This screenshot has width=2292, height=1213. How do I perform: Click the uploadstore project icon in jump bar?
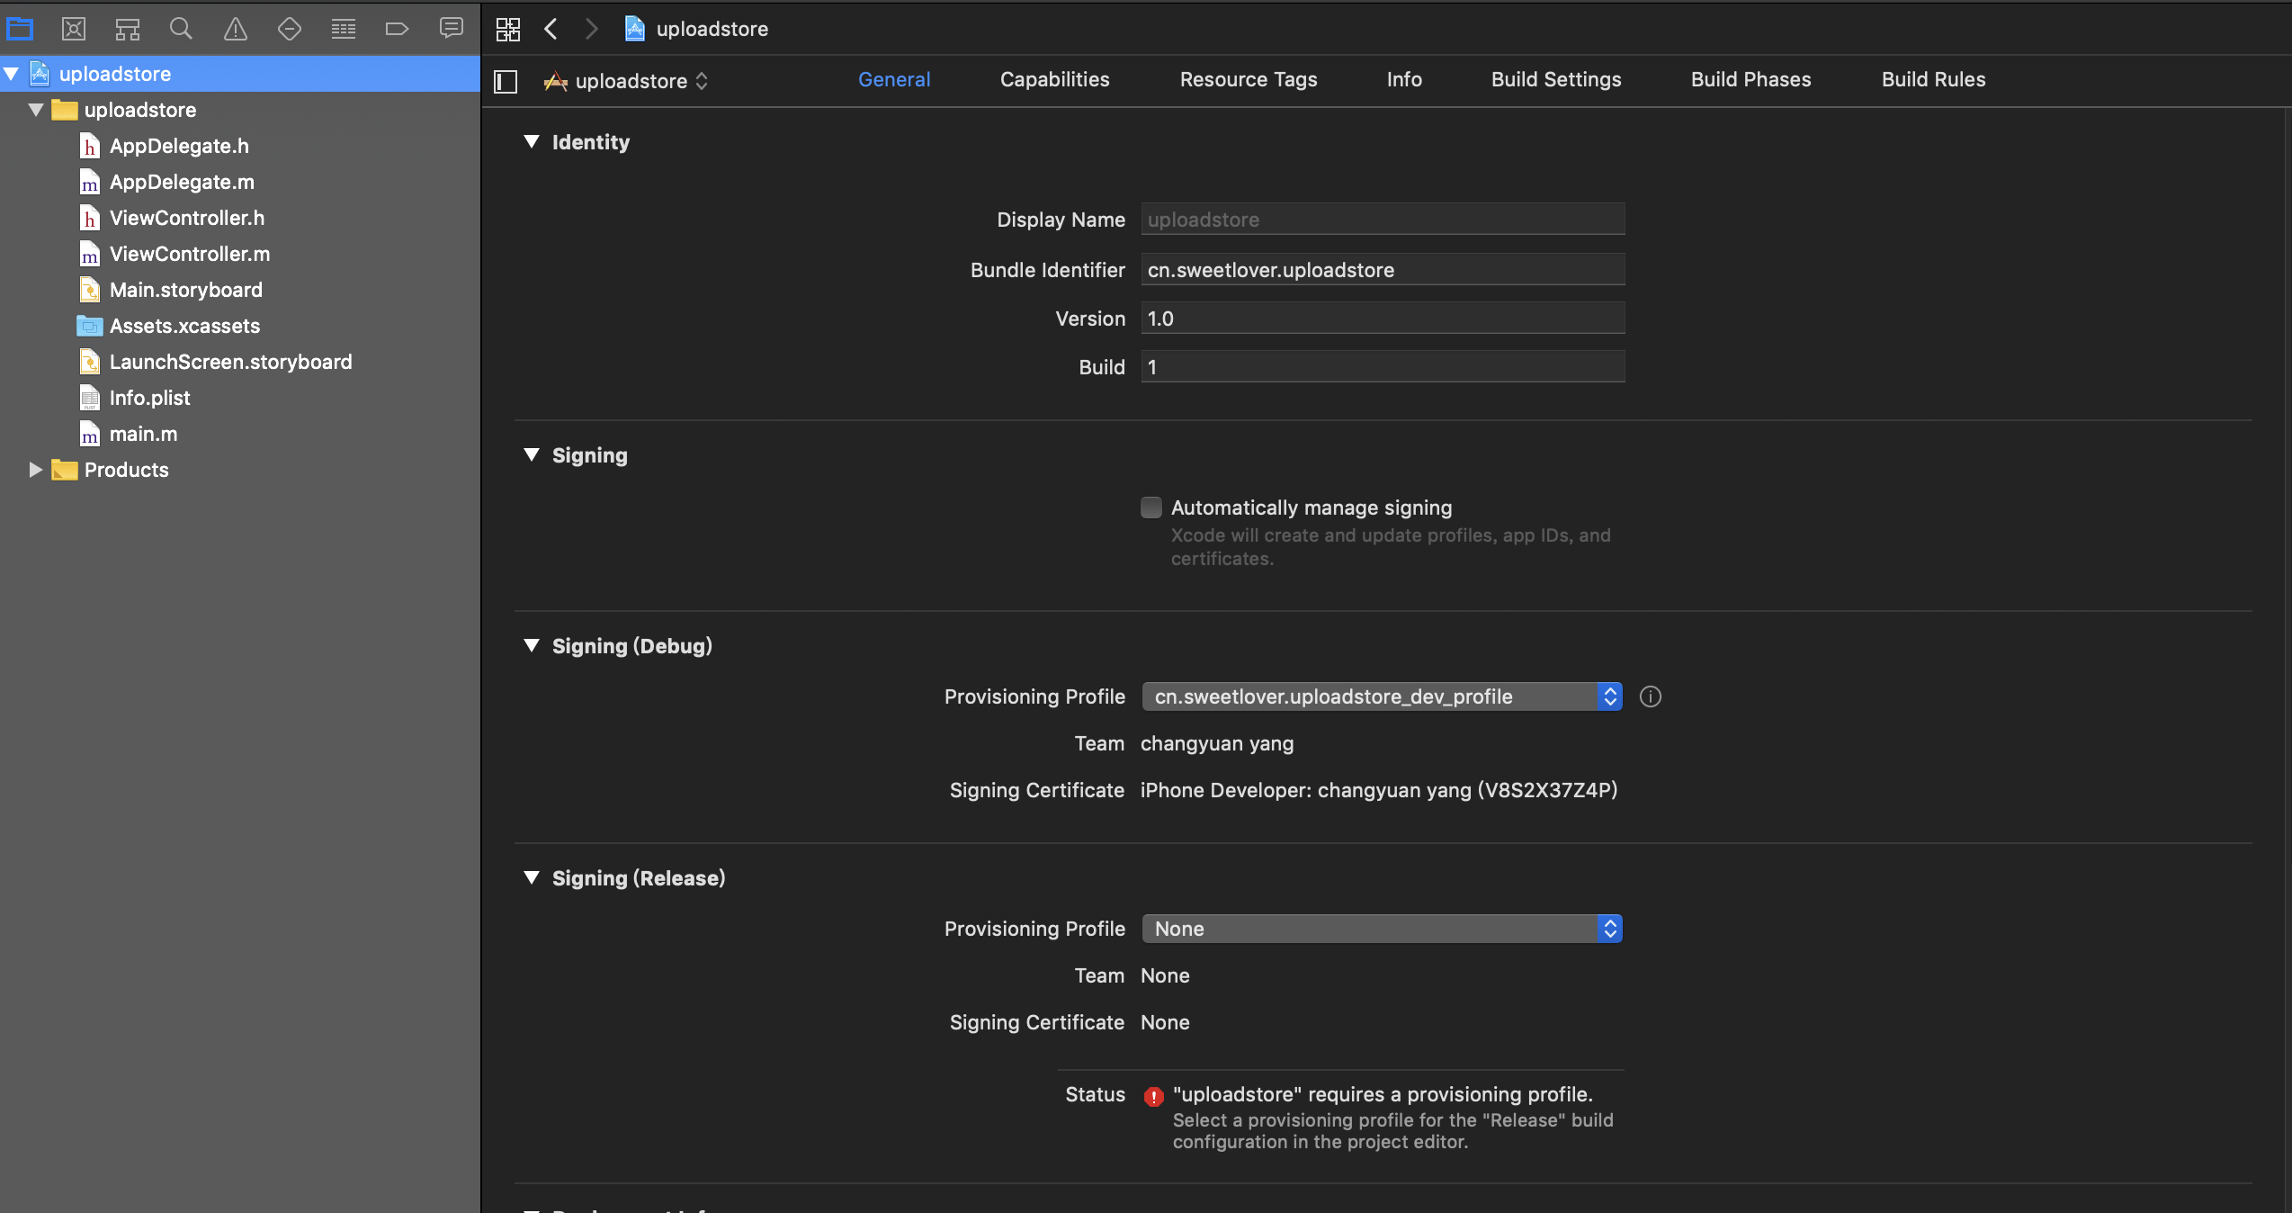(635, 29)
